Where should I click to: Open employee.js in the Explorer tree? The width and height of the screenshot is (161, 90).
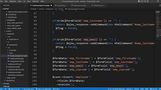pos(13,45)
